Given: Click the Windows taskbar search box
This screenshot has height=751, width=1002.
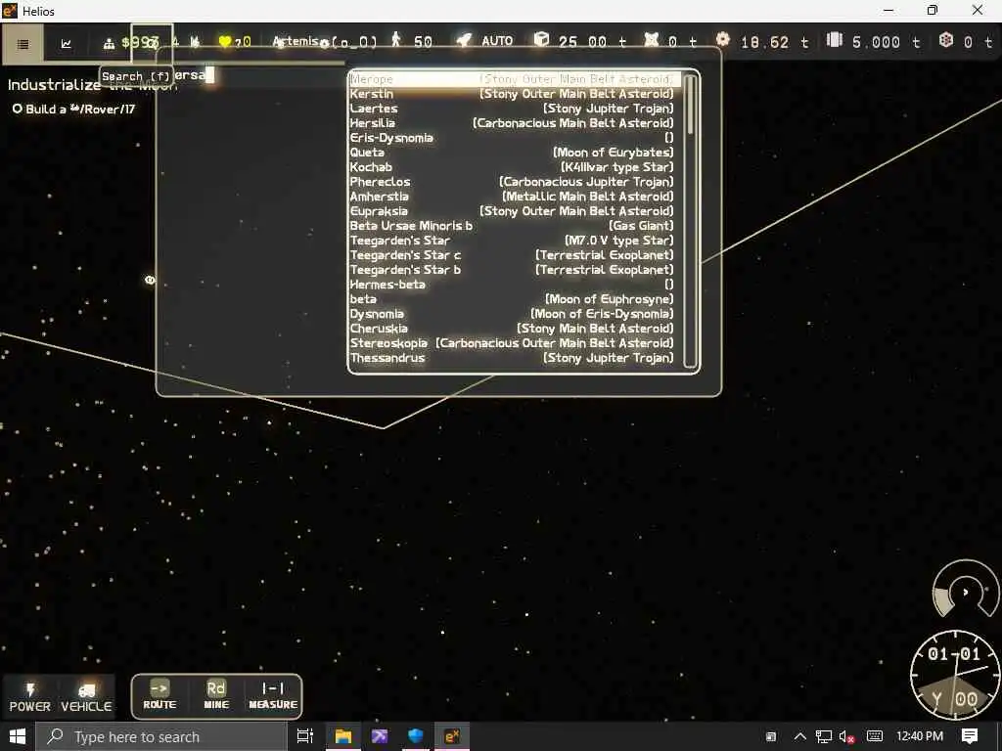Looking at the screenshot, I should pos(161,737).
